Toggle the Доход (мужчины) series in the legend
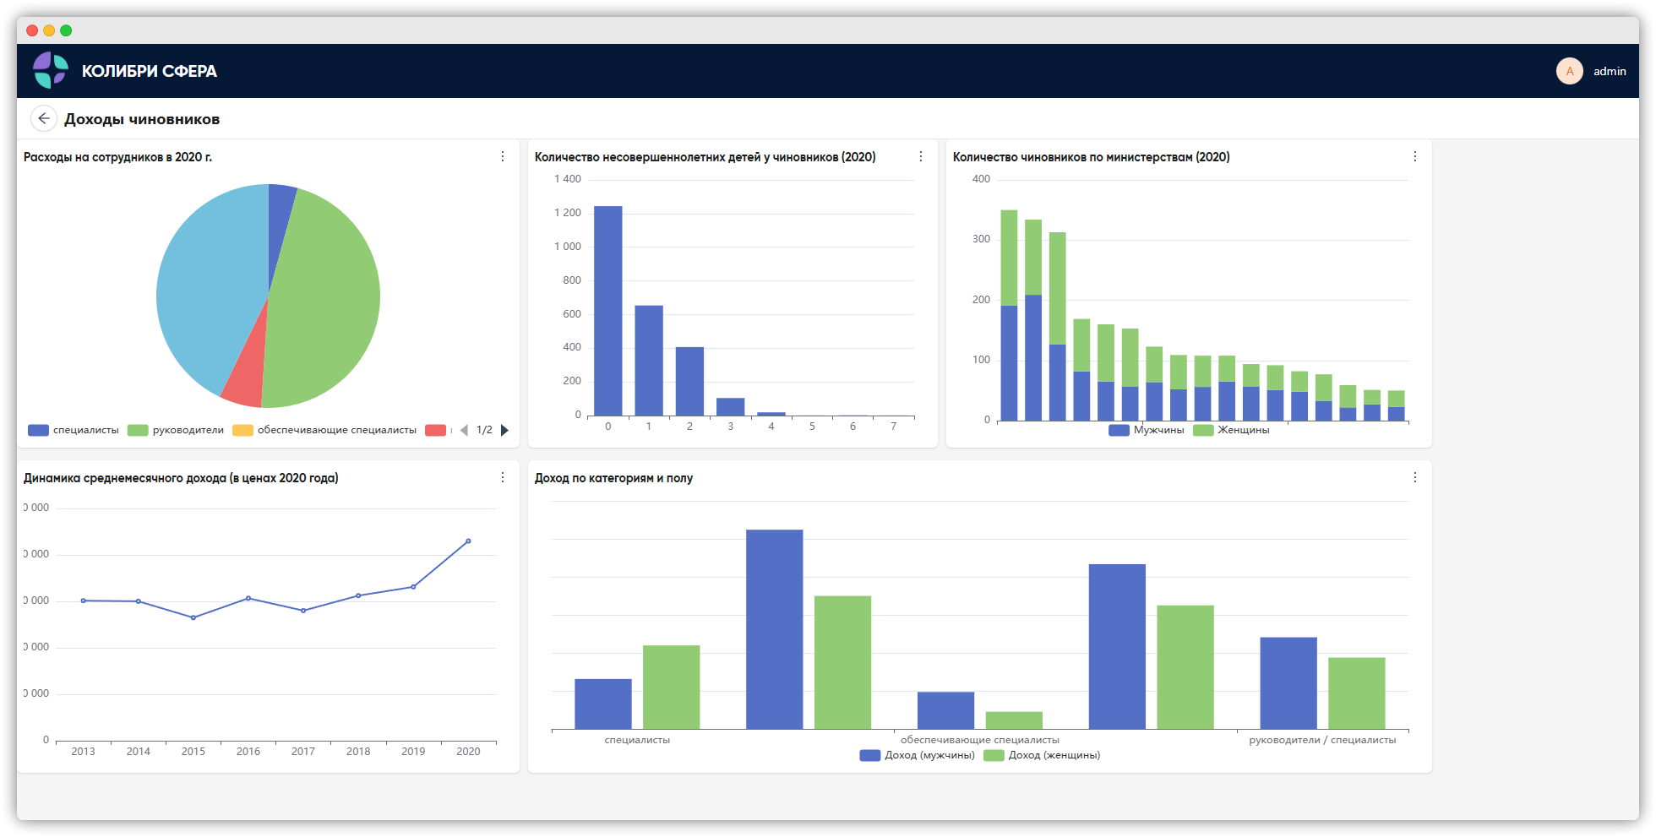 [918, 756]
